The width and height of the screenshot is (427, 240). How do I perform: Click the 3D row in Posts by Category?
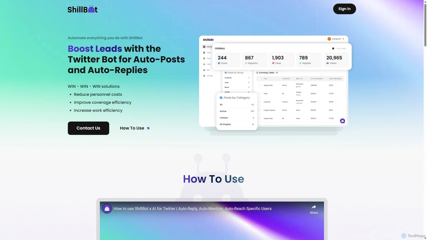237,105
